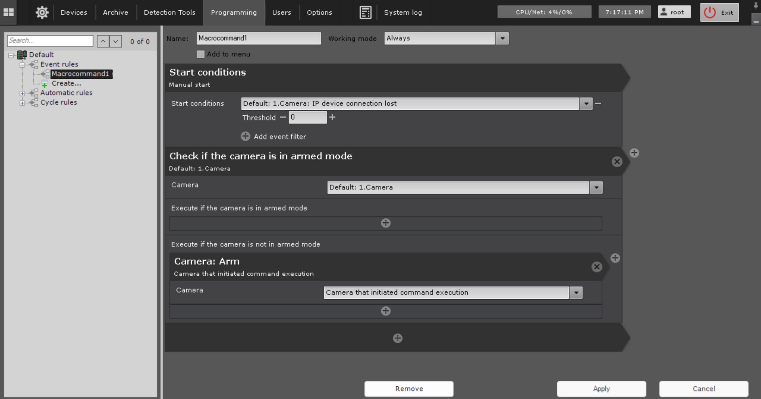This screenshot has width=761, height=399.
Task: Remove the Start conditions event row
Action: click(598, 103)
